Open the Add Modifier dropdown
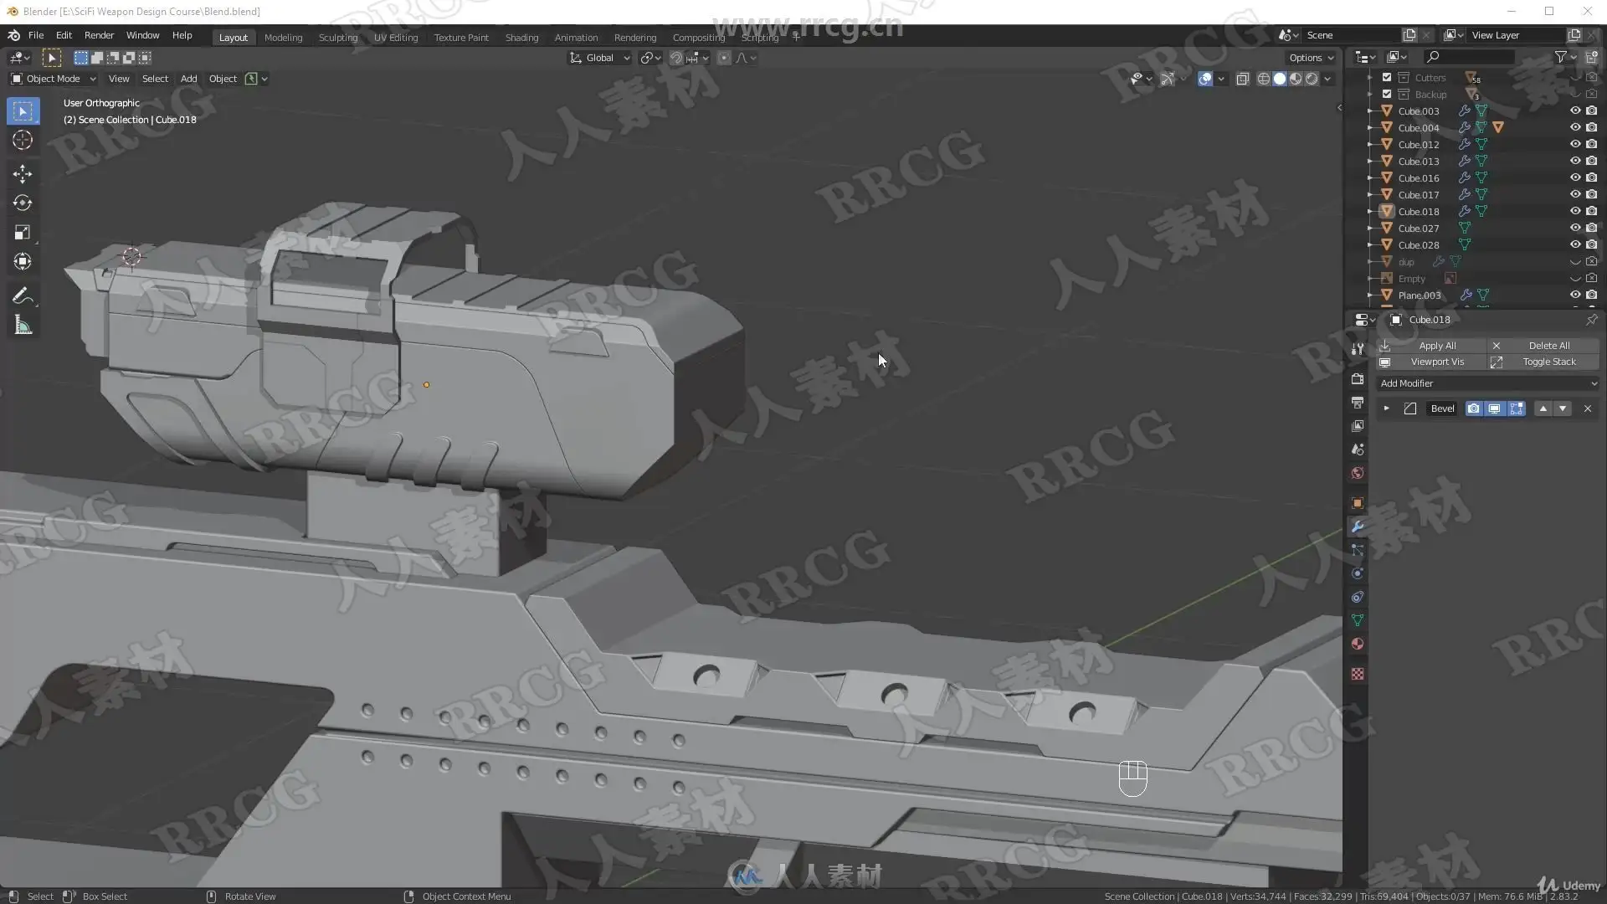1607x904 pixels. pyautogui.click(x=1487, y=383)
